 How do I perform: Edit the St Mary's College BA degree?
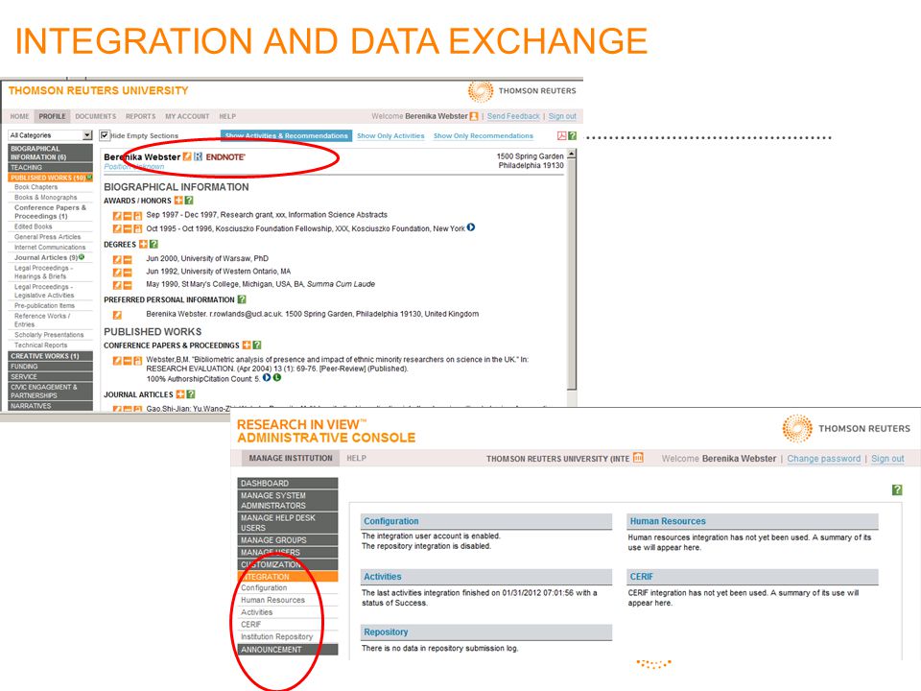tap(117, 285)
